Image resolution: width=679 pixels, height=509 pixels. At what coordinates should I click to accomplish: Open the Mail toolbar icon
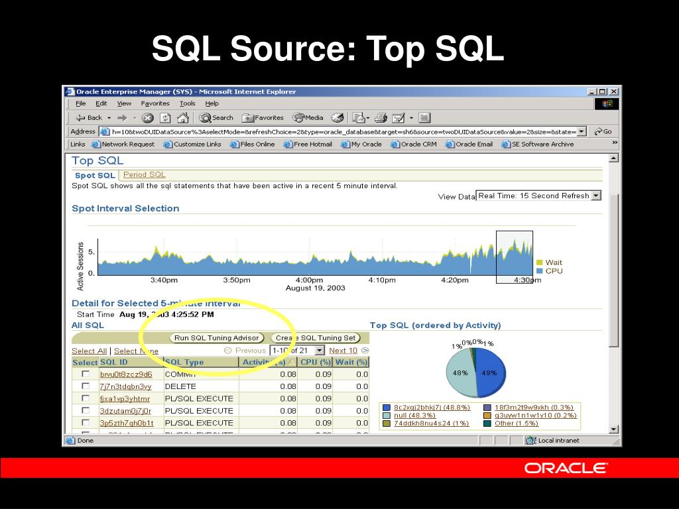358,118
